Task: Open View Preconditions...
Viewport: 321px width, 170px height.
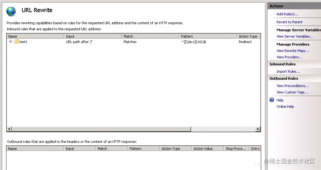Action: pos(293,86)
